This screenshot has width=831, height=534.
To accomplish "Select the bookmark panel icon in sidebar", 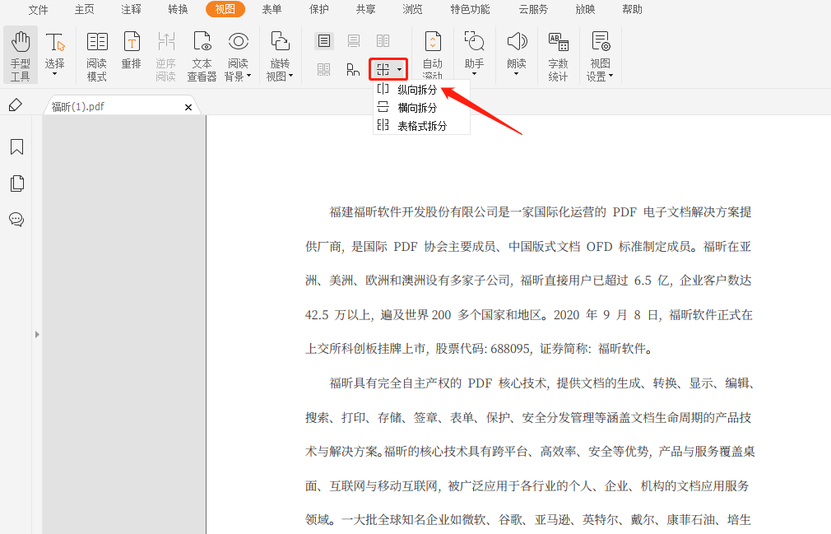I will pos(17,146).
